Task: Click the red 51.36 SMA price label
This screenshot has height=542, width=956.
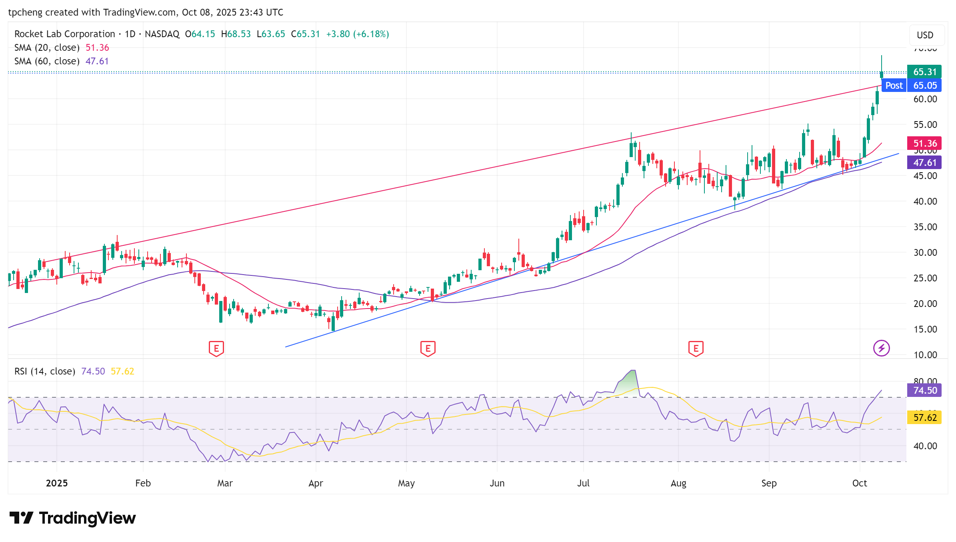Action: pos(924,143)
